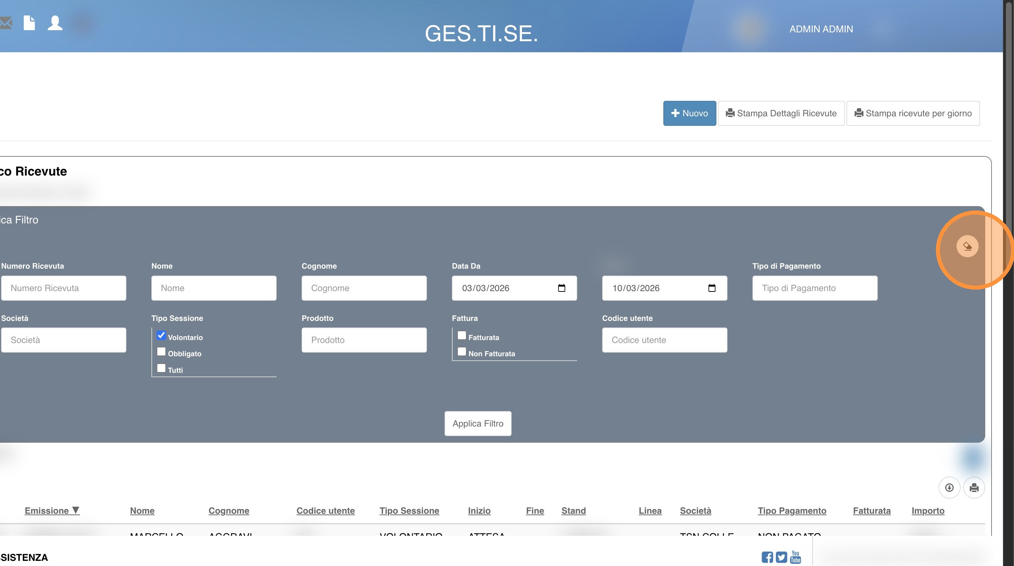Check the Fatturata checkbox
Viewport: 1014px width, 566px height.
click(x=462, y=336)
